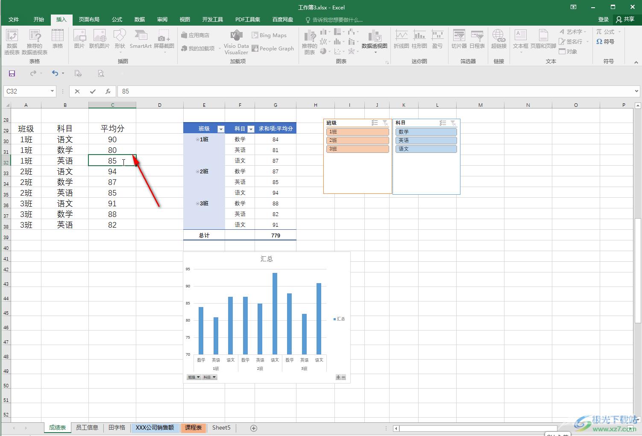This screenshot has height=436, width=642.
Task: Toggle 语文 item in 科目 slicer
Action: point(426,149)
